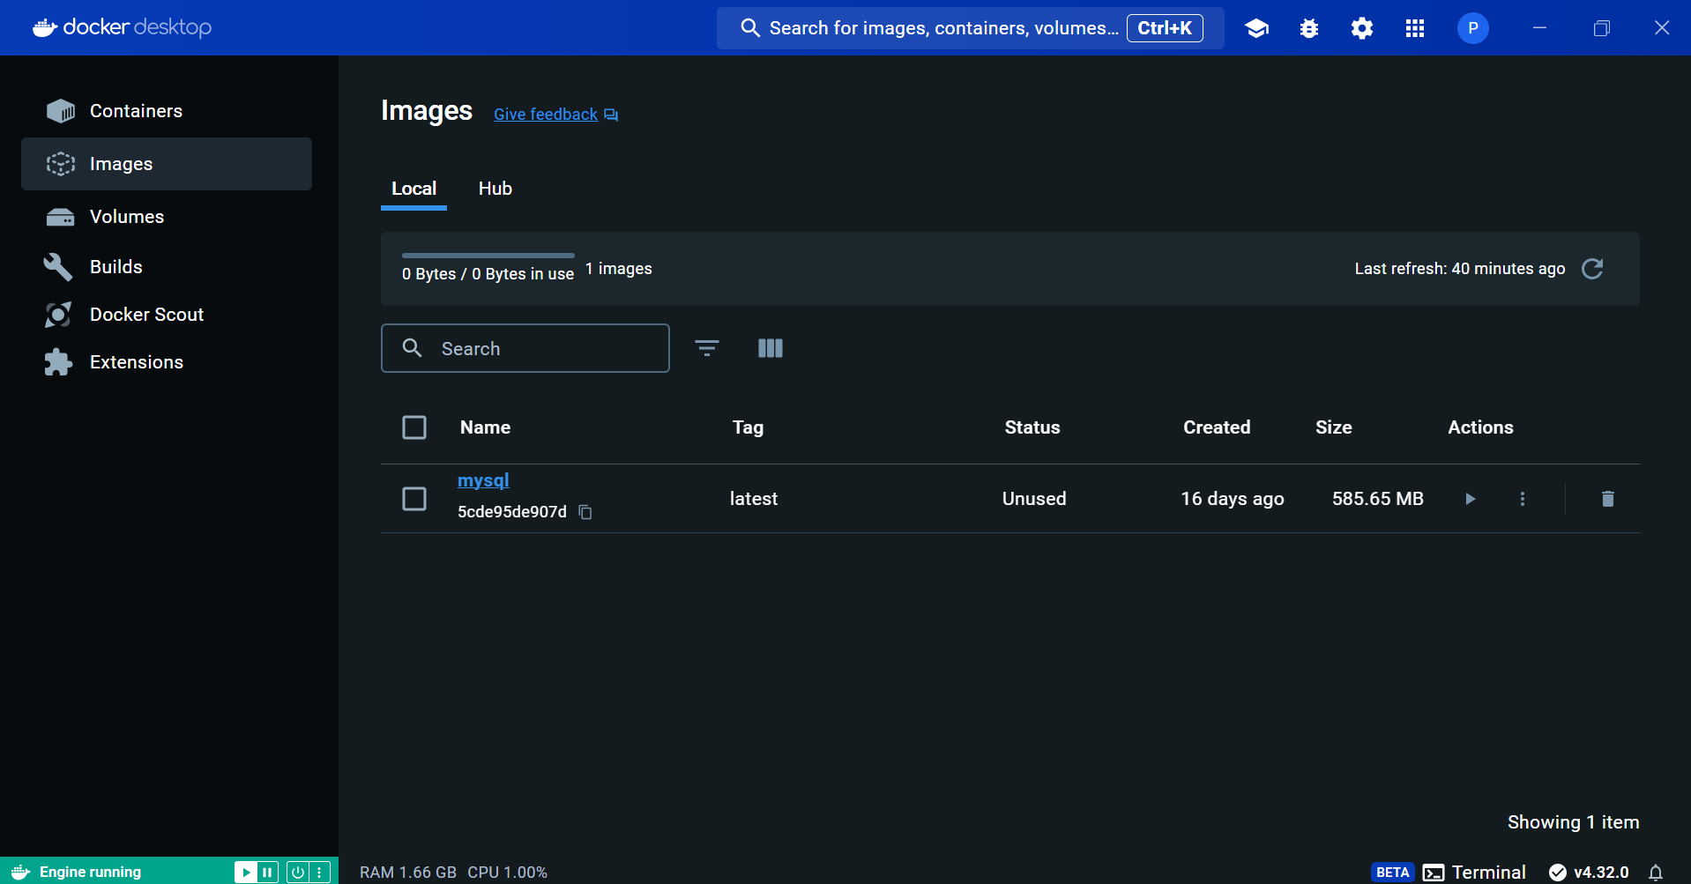Open engine more options kebab in status bar
Screen dimensions: 1691x884
[319, 873]
